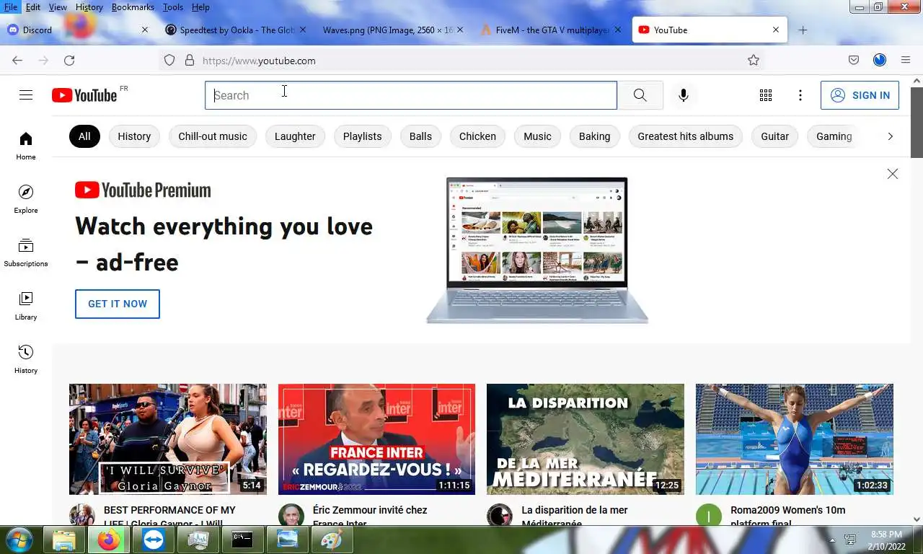Open the Bookmarks menu
Screen dimensions: 923x554
pos(133,6)
